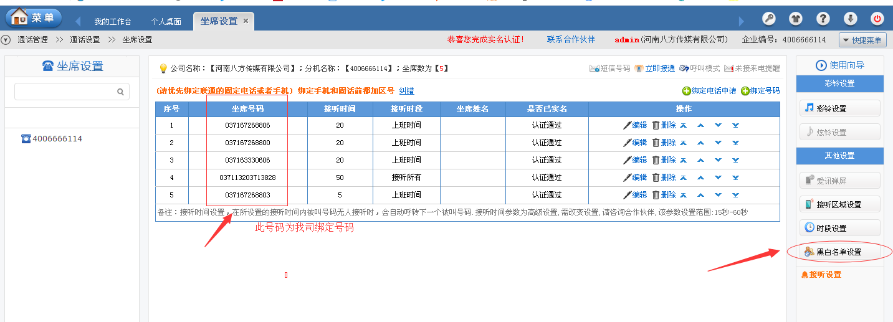Click the download arrow icon

pos(851,19)
